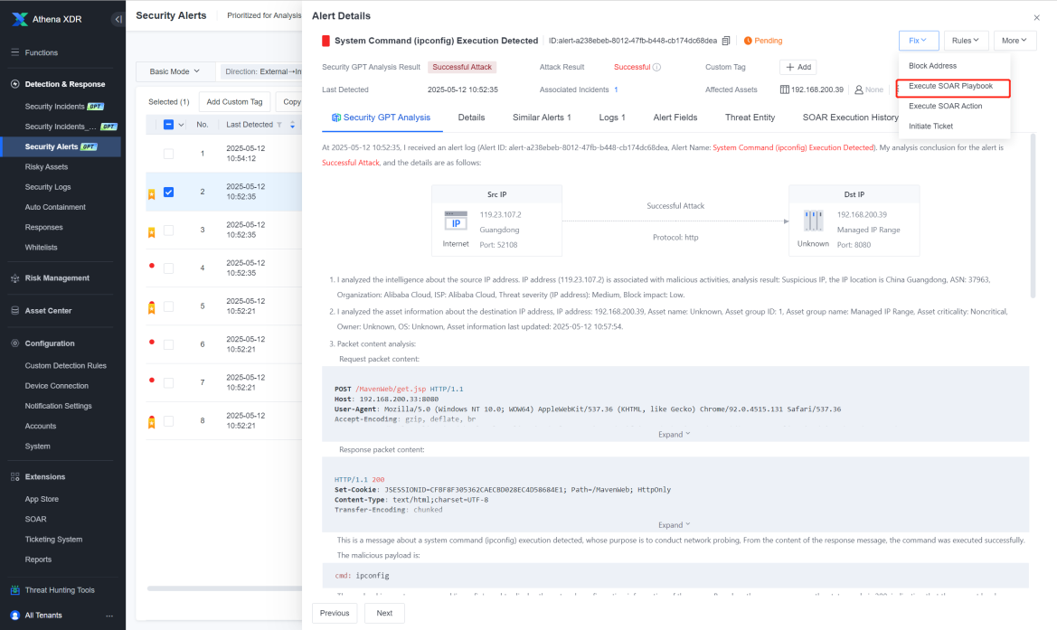1057x630 pixels.
Task: Open the Rules dropdown
Action: tap(966, 41)
